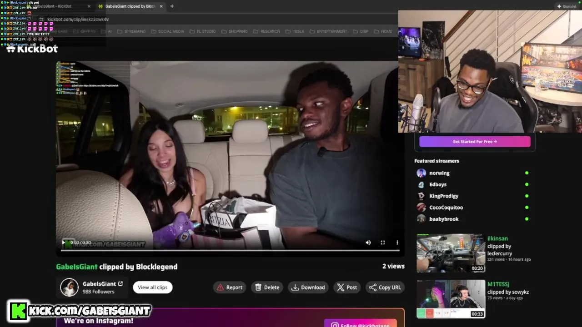This screenshot has width=582, height=327.
Task: Click the Report button
Action: point(230,287)
